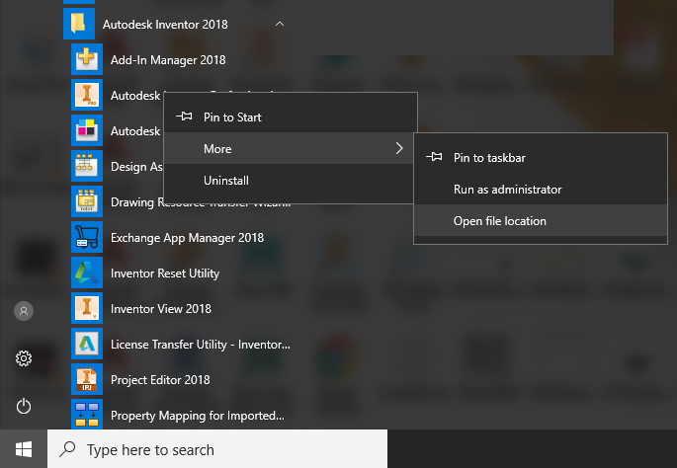Open the Windows Settings gear
Image resolution: width=677 pixels, height=468 pixels.
(24, 358)
